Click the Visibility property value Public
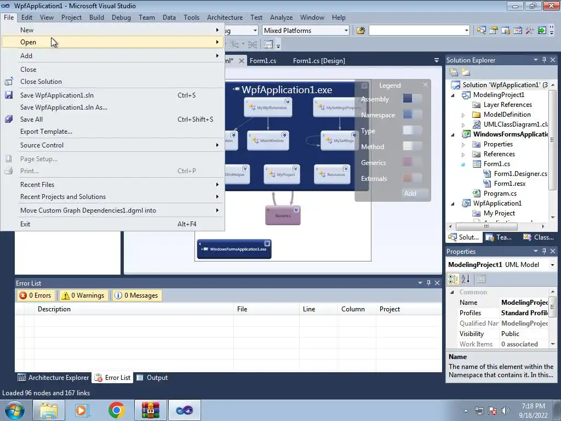The image size is (561, 421). [523, 334]
